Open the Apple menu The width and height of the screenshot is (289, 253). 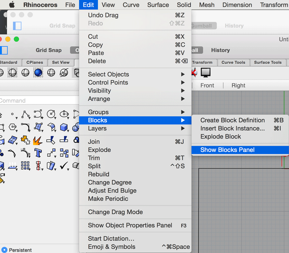[12, 5]
